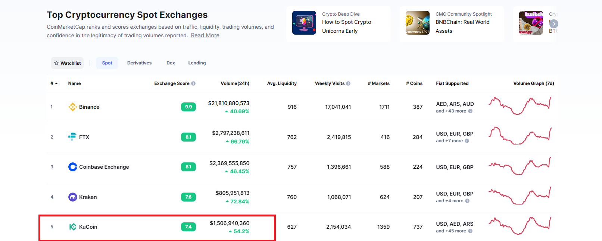Click the Binance logo icon
The height and width of the screenshot is (241, 602).
pyautogui.click(x=73, y=107)
